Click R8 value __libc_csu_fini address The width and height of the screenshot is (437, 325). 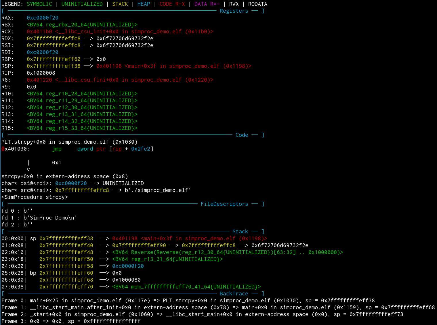[x=120, y=80]
